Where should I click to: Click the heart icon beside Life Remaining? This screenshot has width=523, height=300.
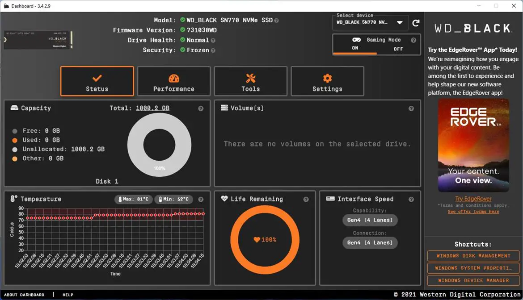click(x=224, y=199)
